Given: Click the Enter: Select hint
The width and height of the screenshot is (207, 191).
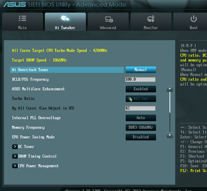Looking at the screenshot, I should [x=194, y=137].
